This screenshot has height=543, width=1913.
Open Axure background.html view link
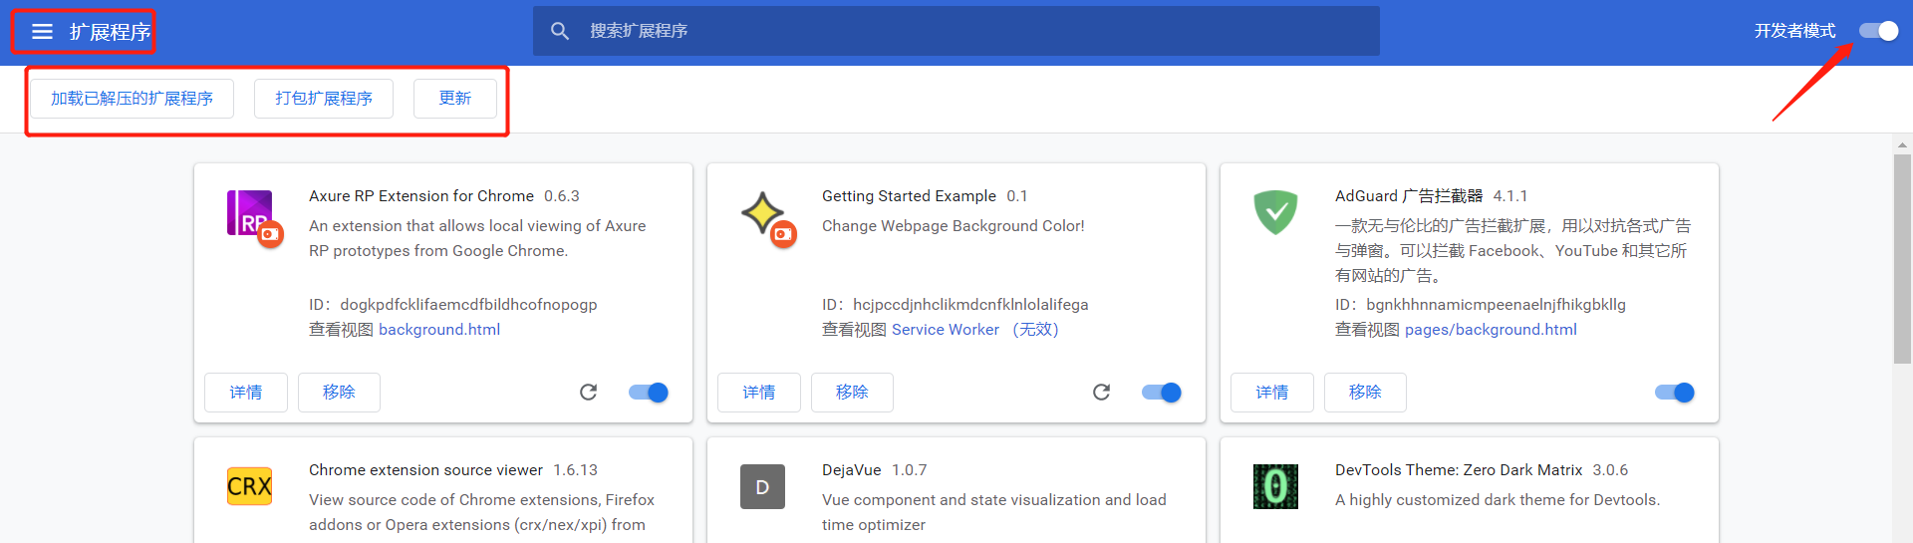click(x=439, y=330)
